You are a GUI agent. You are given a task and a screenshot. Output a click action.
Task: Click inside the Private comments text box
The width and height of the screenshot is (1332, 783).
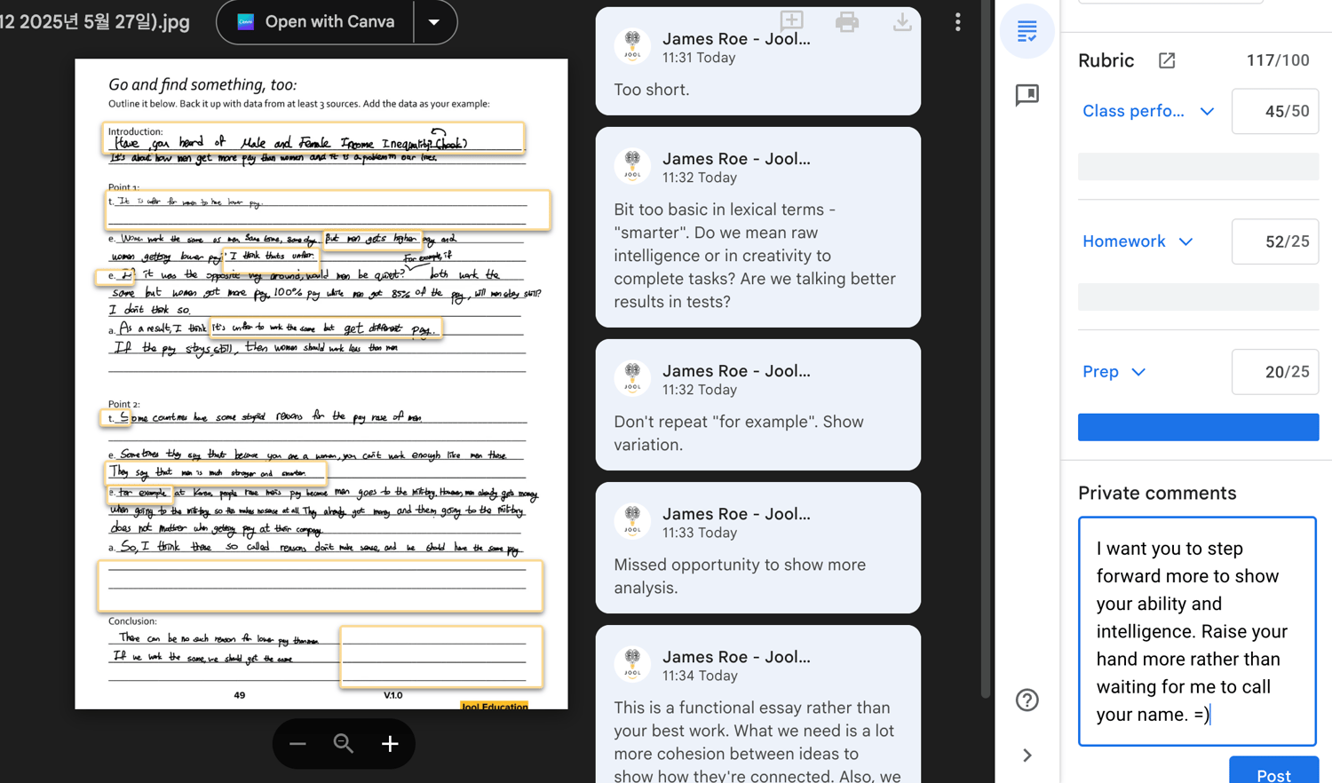click(1197, 631)
